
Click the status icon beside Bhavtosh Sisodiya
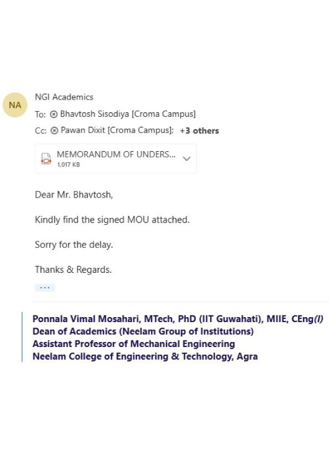tap(54, 114)
